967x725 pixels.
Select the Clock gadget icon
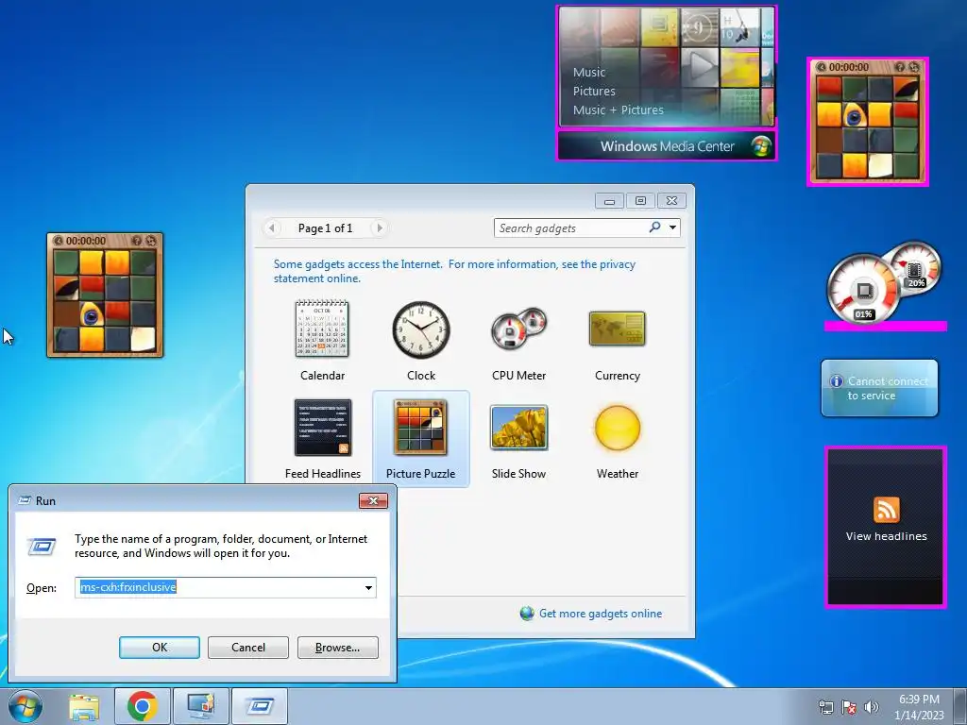click(421, 329)
